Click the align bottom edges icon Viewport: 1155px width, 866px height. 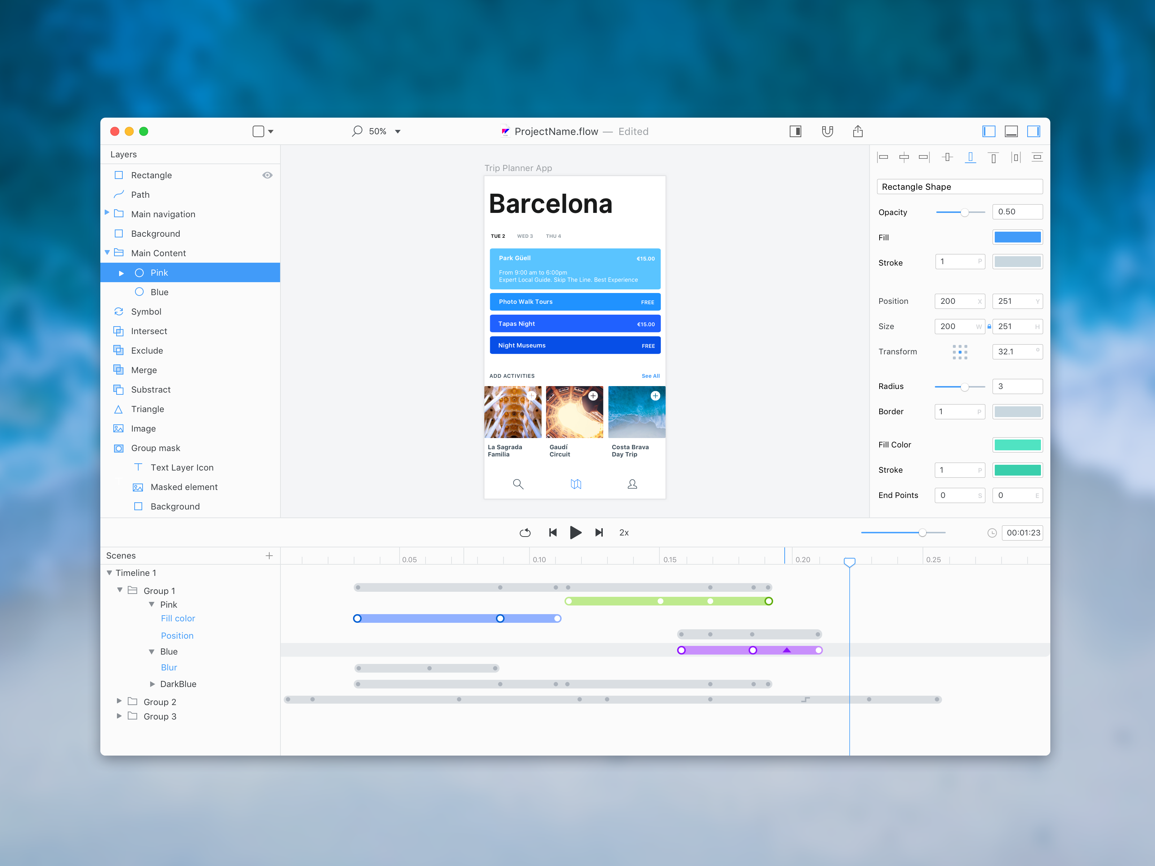point(971,157)
